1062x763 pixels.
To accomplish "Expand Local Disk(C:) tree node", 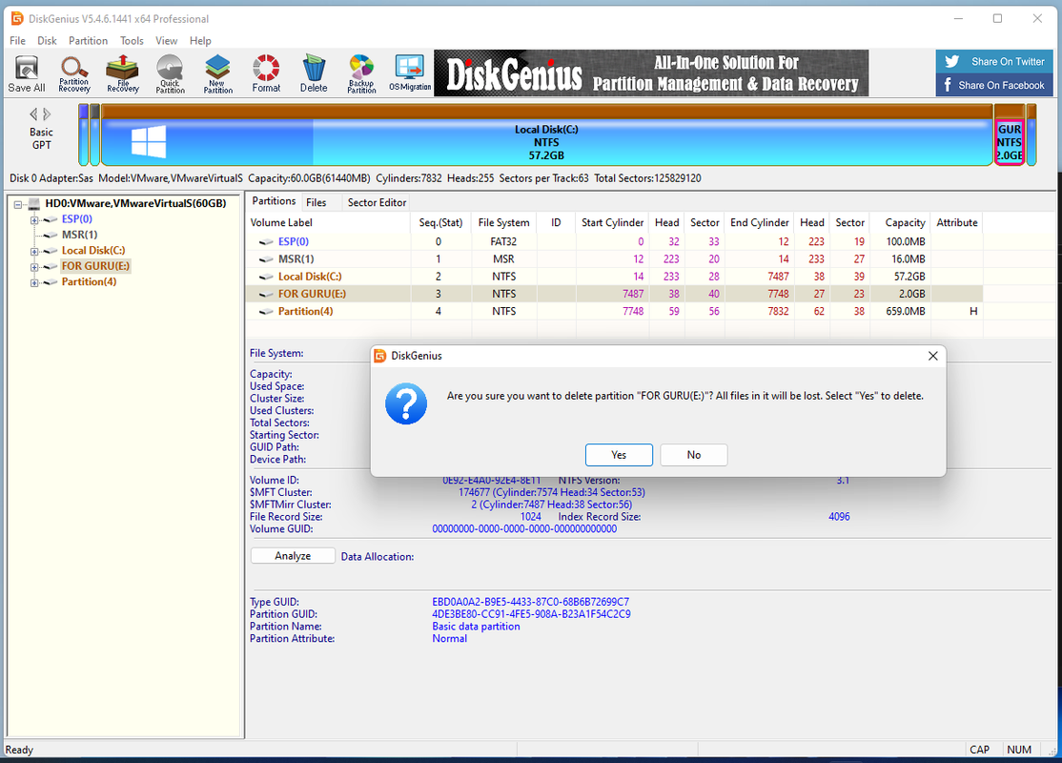I will coord(34,252).
